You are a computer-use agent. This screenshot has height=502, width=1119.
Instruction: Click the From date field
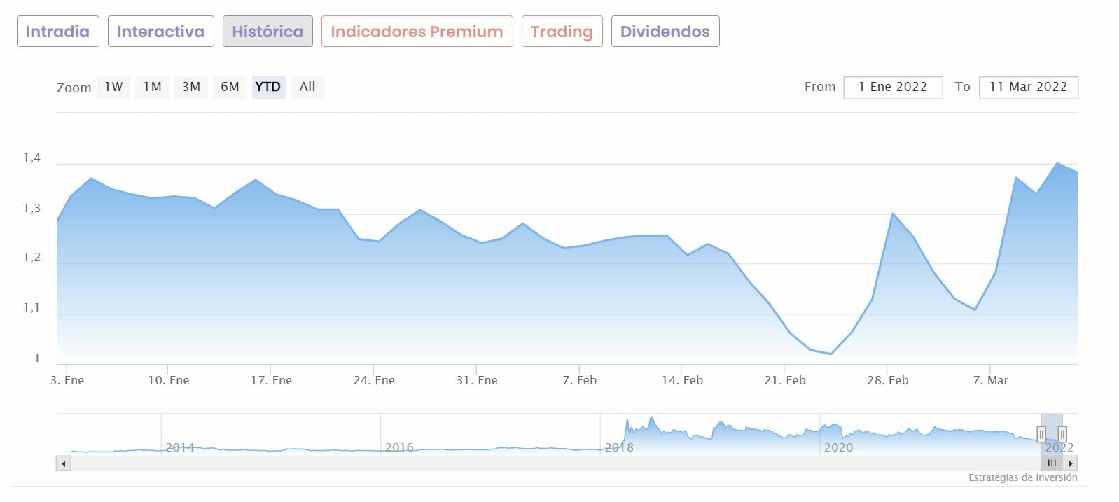click(893, 88)
